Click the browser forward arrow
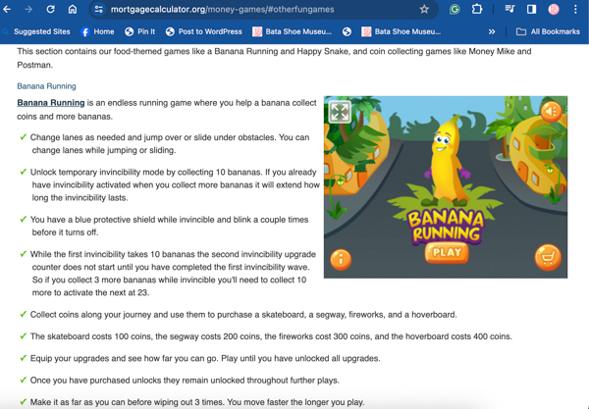The height and width of the screenshot is (409, 589). point(28,9)
